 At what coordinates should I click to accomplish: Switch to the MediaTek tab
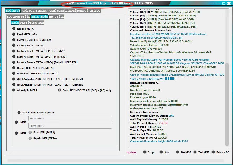click(x=13, y=10)
